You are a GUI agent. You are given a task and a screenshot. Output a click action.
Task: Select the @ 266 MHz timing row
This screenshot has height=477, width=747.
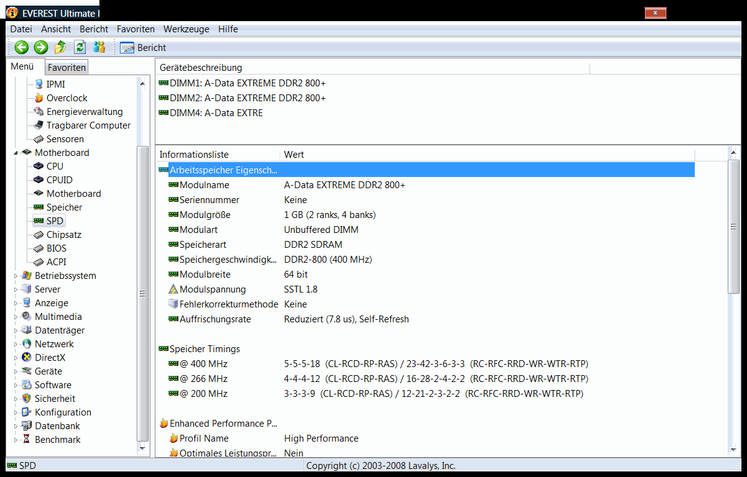(x=426, y=379)
